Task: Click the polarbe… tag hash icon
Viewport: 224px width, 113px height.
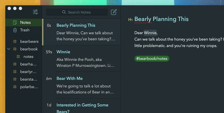Action: pos(15,87)
